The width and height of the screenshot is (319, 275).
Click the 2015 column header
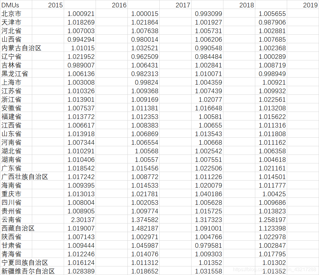click(x=48, y=5)
